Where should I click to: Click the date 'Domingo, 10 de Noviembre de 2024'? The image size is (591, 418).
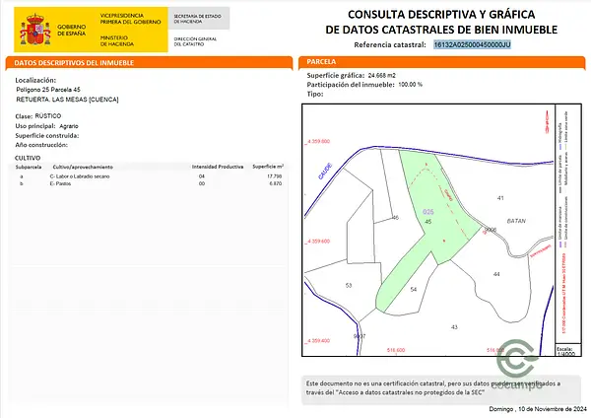(538, 409)
